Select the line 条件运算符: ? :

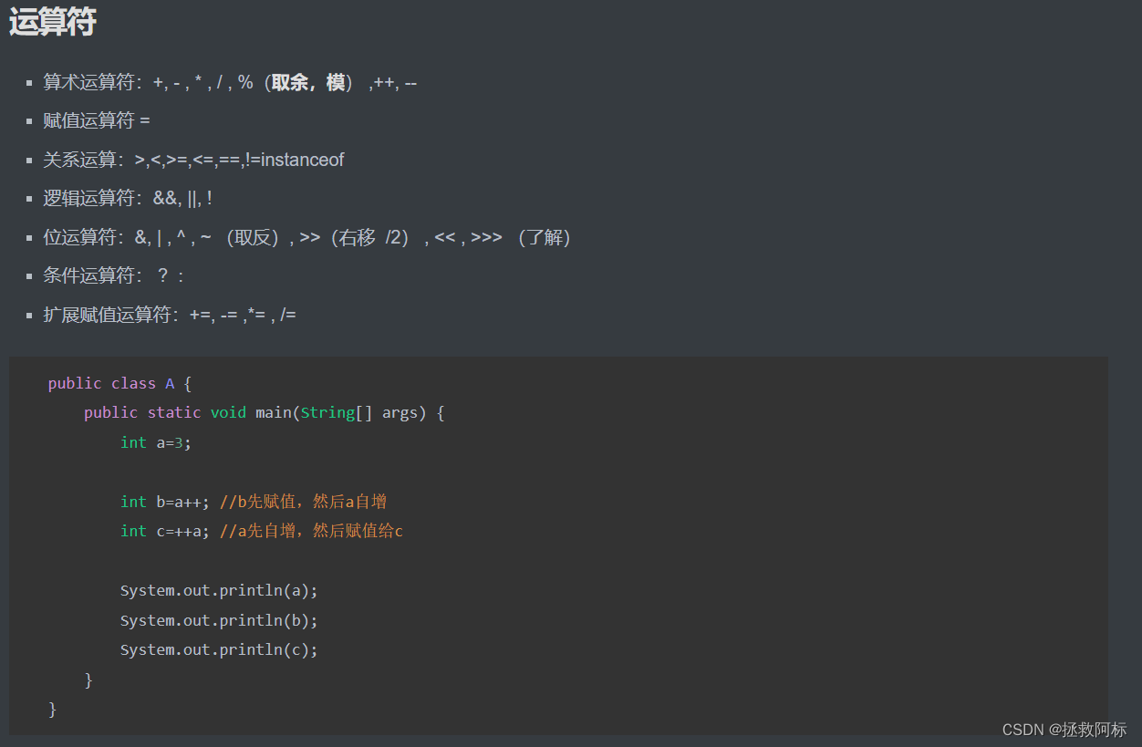114,275
